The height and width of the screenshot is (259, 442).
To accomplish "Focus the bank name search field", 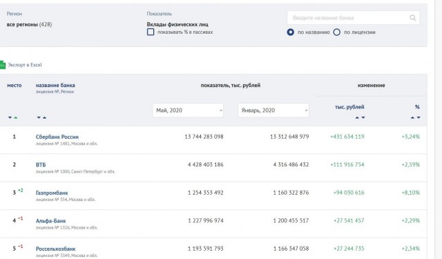I will tap(353, 18).
